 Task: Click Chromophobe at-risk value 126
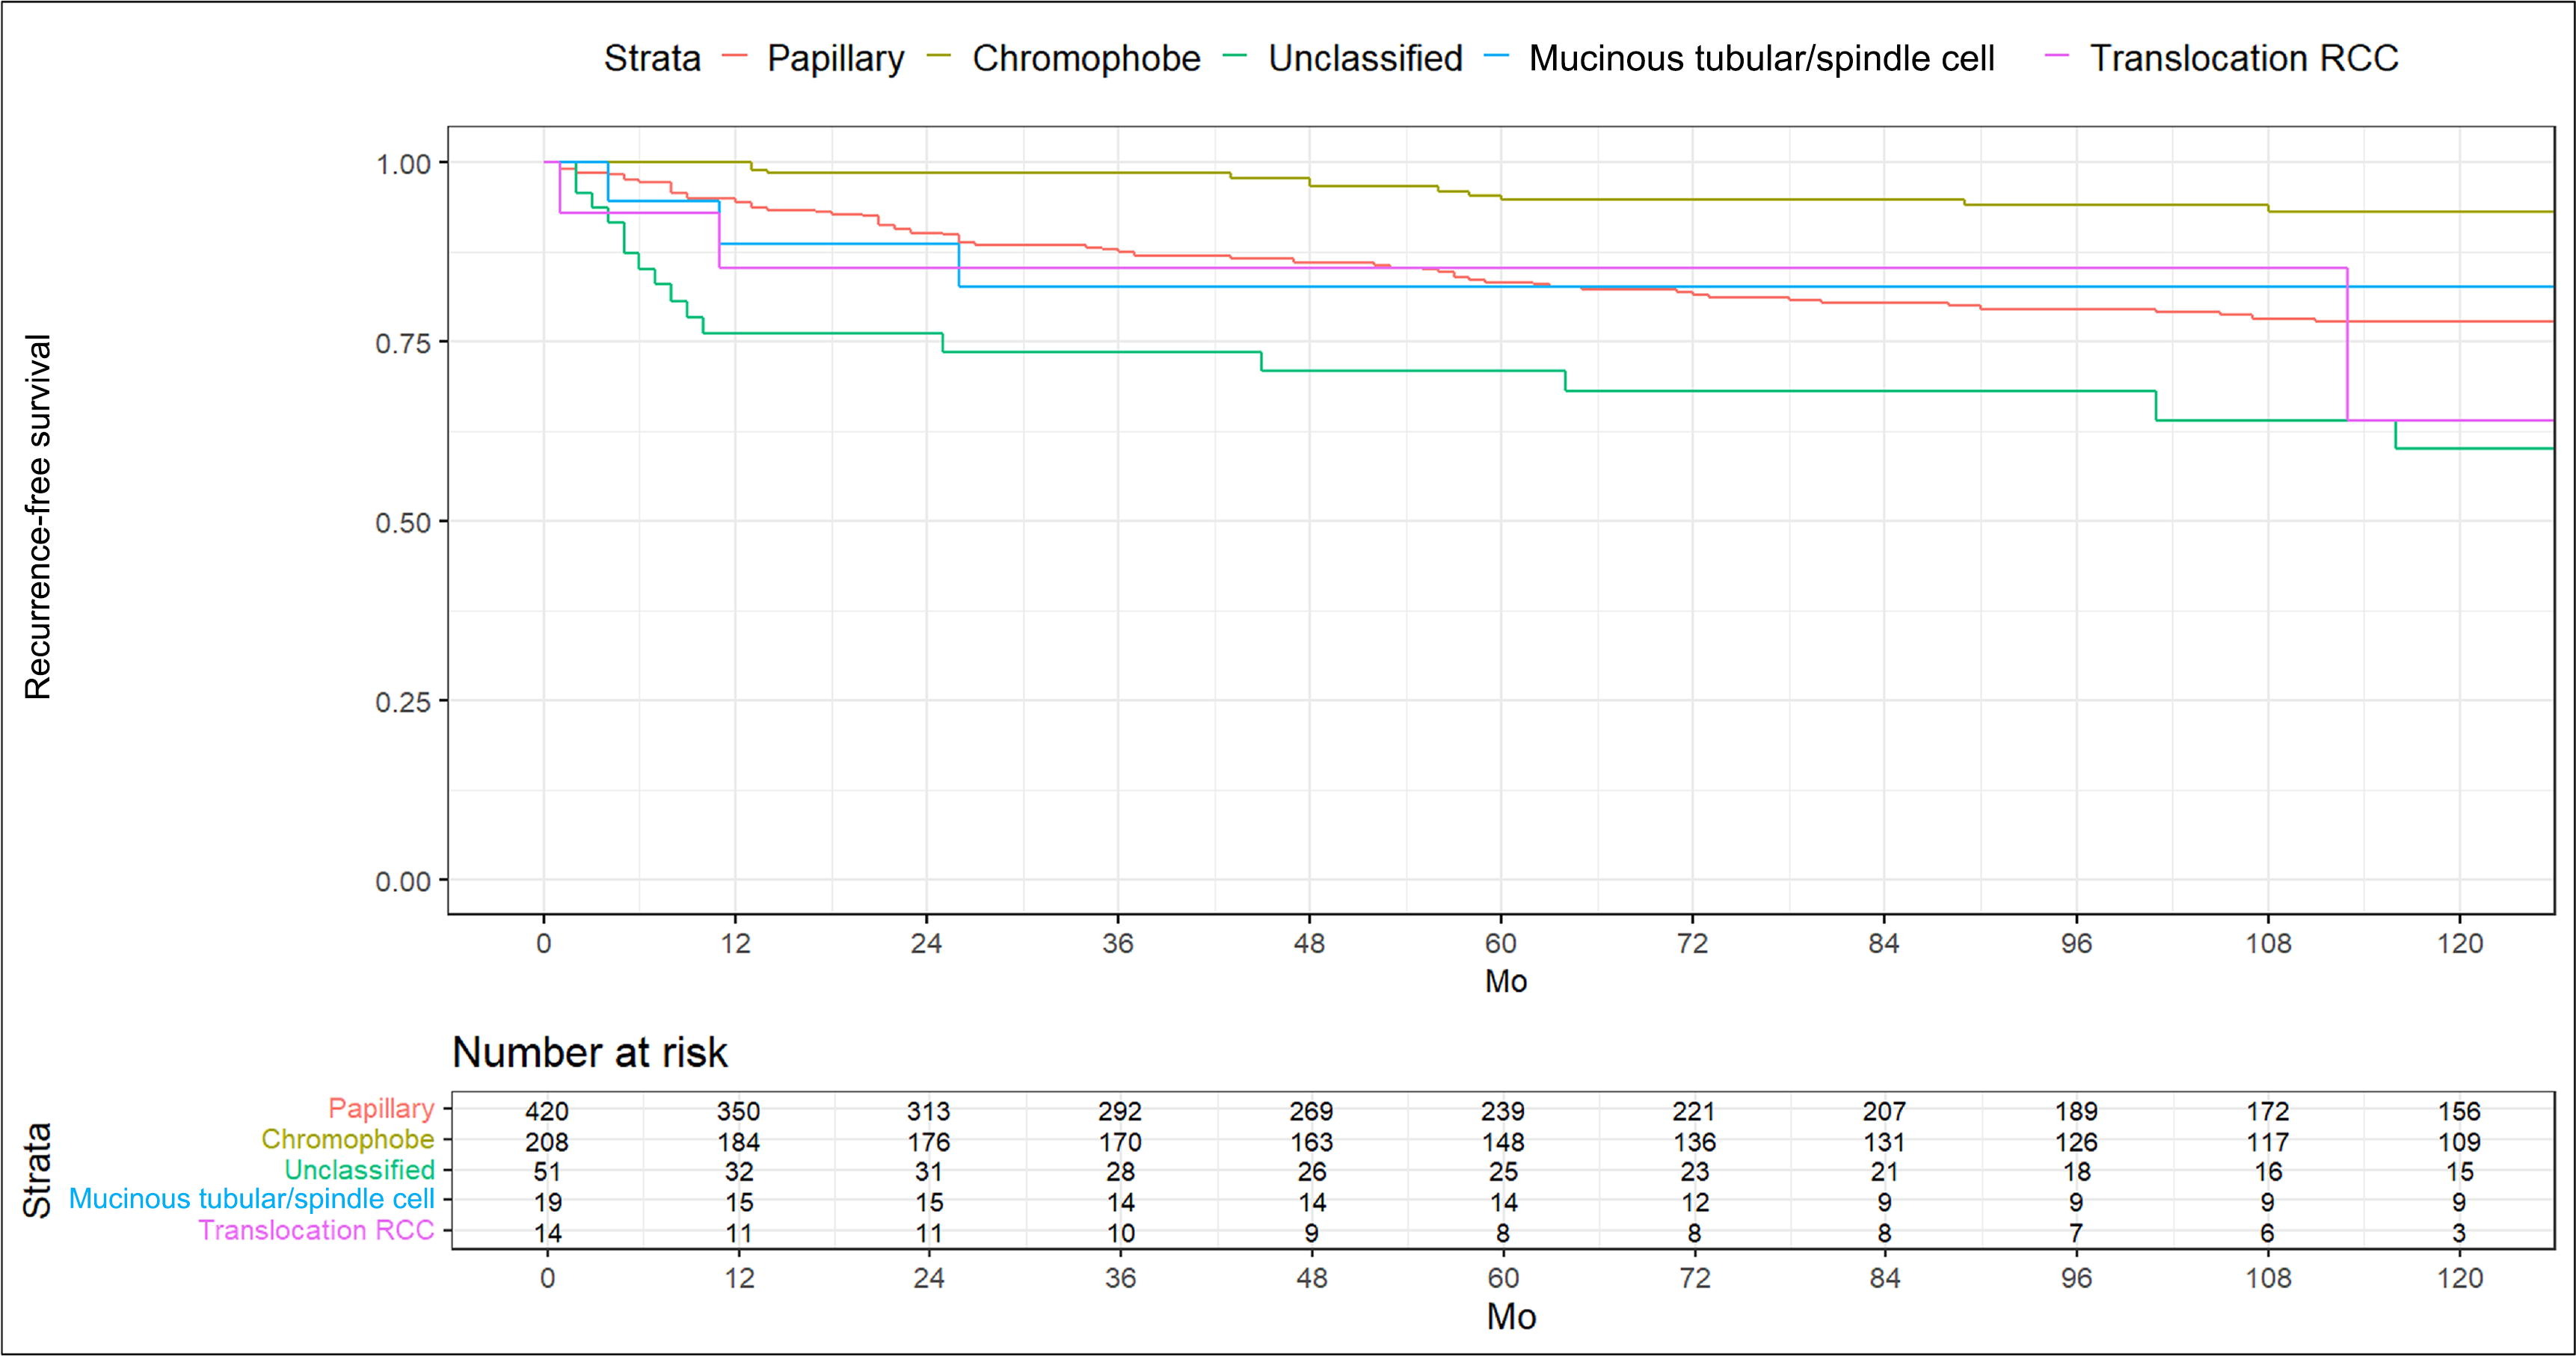pyautogui.click(x=2076, y=1141)
